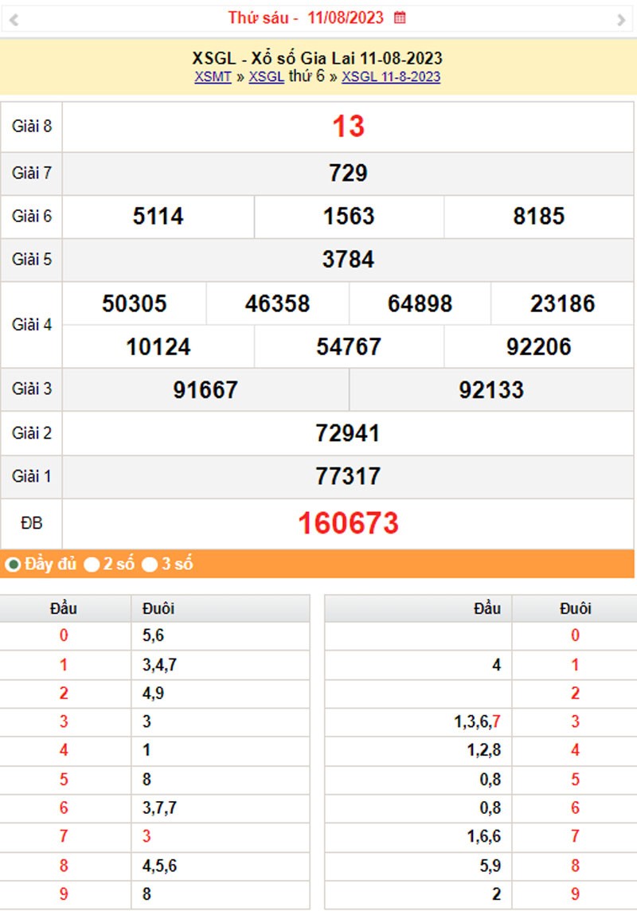The height and width of the screenshot is (911, 637).
Task: Click the title Xổ số Gia Lai 11-08-2023
Action: [318, 58]
